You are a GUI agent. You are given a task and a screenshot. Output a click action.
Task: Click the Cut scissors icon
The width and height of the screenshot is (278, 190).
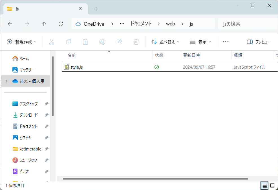point(51,42)
